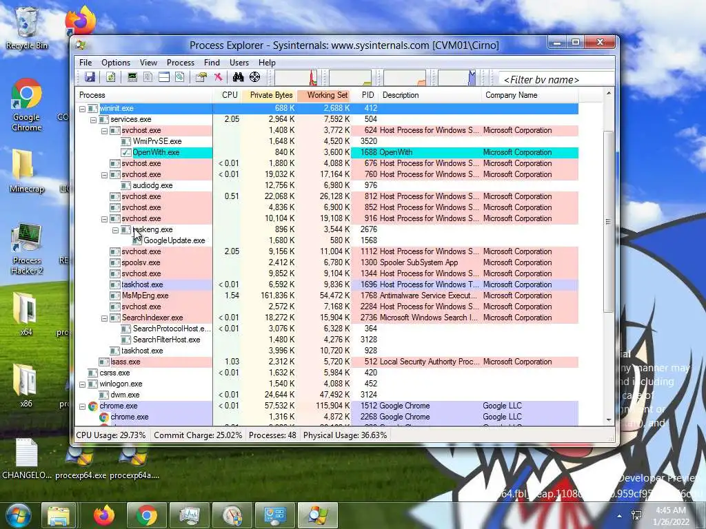Sort by the PID column header
706x529 pixels.
365,95
